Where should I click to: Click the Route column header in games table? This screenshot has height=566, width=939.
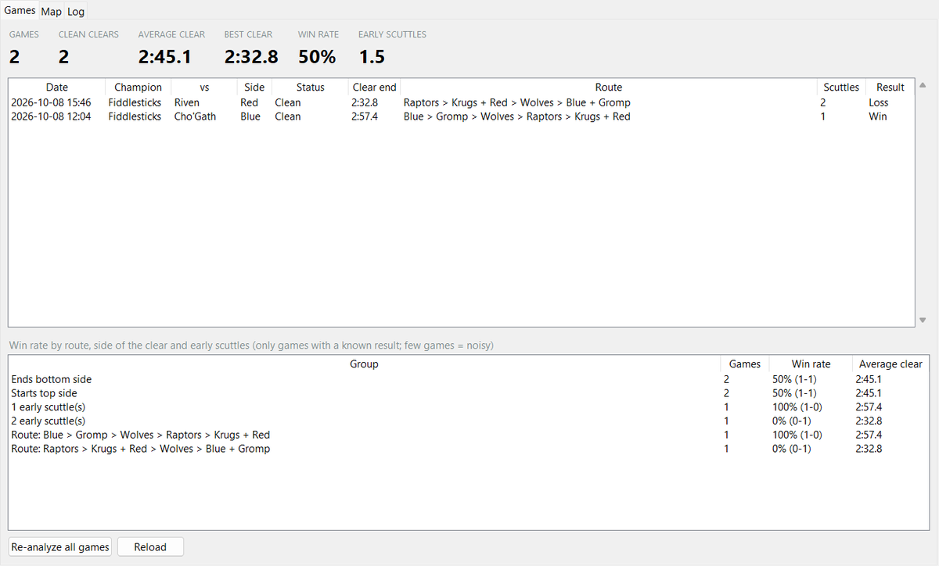point(609,88)
